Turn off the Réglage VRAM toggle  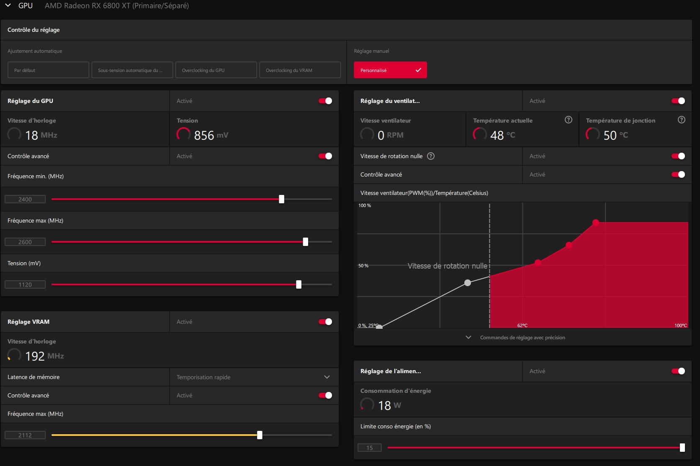pyautogui.click(x=325, y=322)
